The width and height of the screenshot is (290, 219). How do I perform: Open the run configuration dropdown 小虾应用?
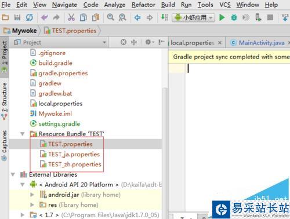pos(193,18)
